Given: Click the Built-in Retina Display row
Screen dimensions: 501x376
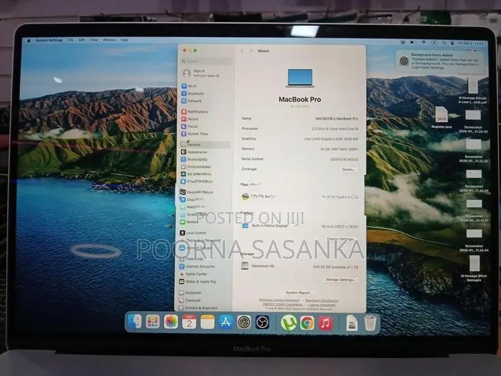Looking at the screenshot, I should click(x=299, y=226).
